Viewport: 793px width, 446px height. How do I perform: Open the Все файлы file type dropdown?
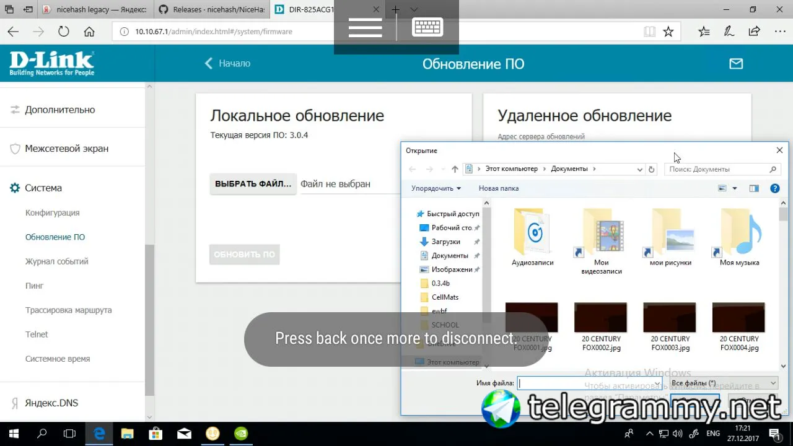coord(723,383)
